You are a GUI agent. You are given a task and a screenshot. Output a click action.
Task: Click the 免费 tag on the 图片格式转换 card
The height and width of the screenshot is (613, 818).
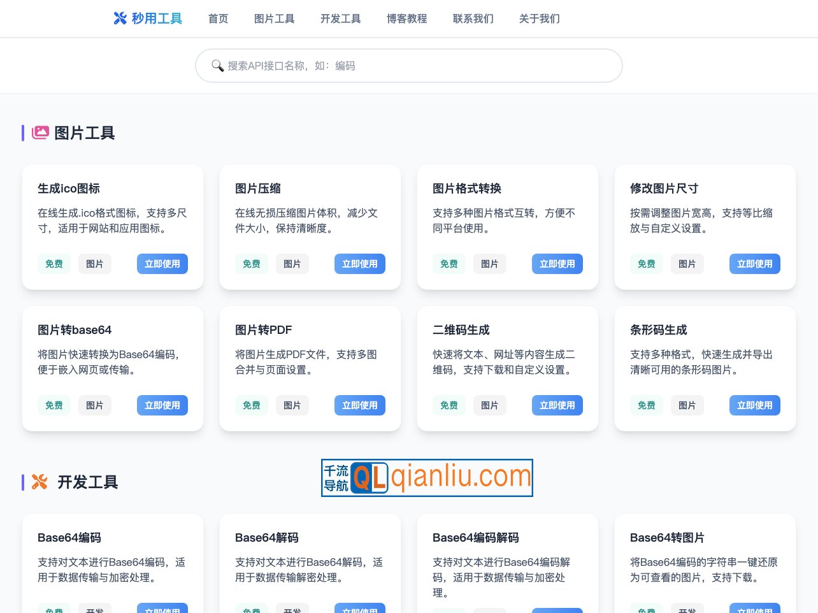[449, 263]
